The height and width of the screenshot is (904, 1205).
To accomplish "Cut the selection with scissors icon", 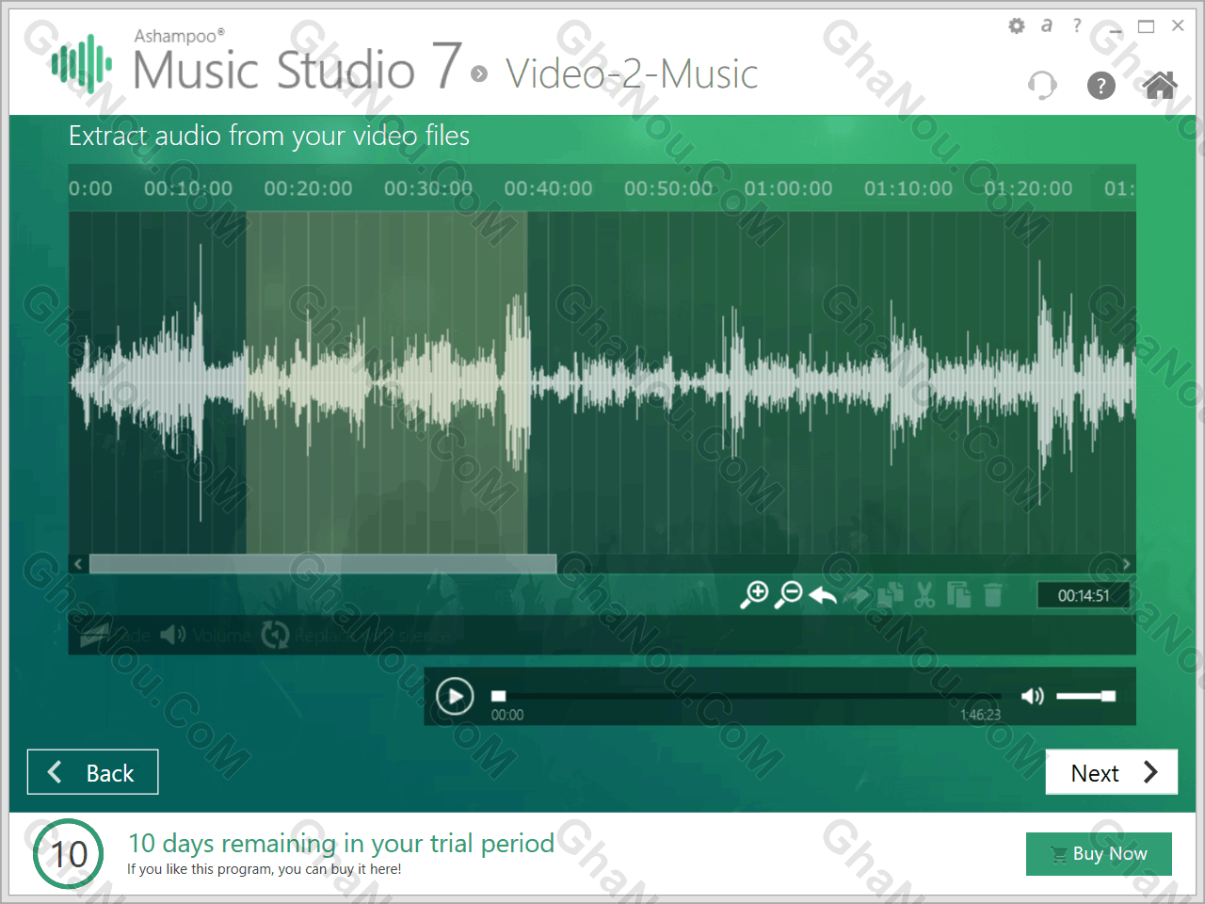I will tap(924, 595).
